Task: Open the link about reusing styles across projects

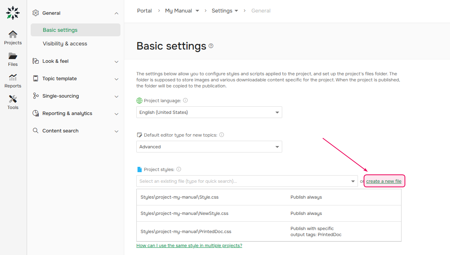Action: 189,245
